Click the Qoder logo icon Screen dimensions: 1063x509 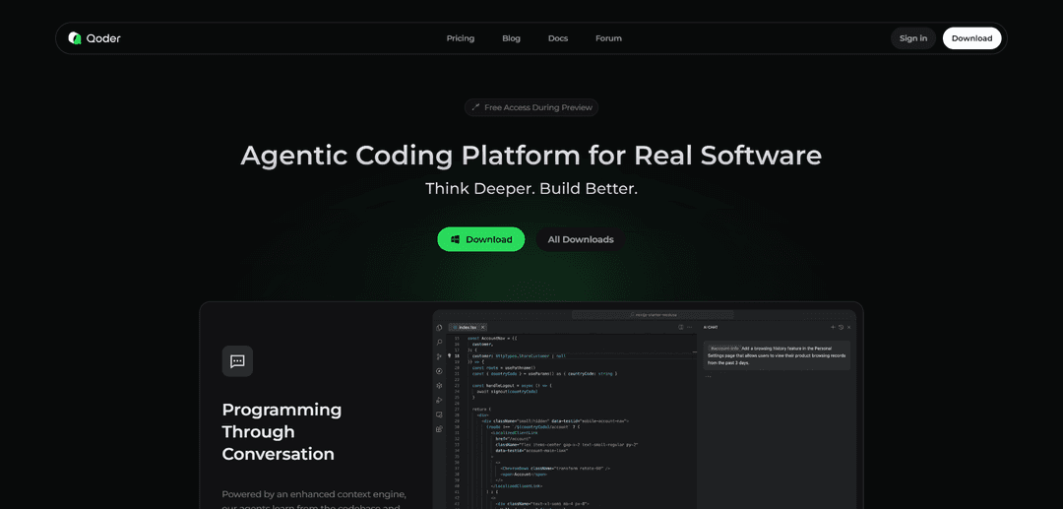[x=75, y=38]
